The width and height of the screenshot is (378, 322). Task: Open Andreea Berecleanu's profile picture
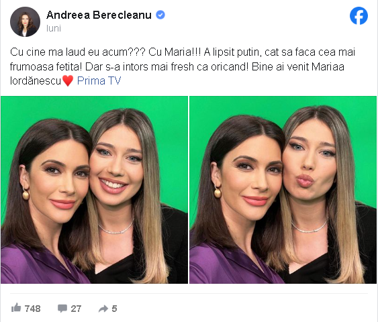tap(25, 21)
